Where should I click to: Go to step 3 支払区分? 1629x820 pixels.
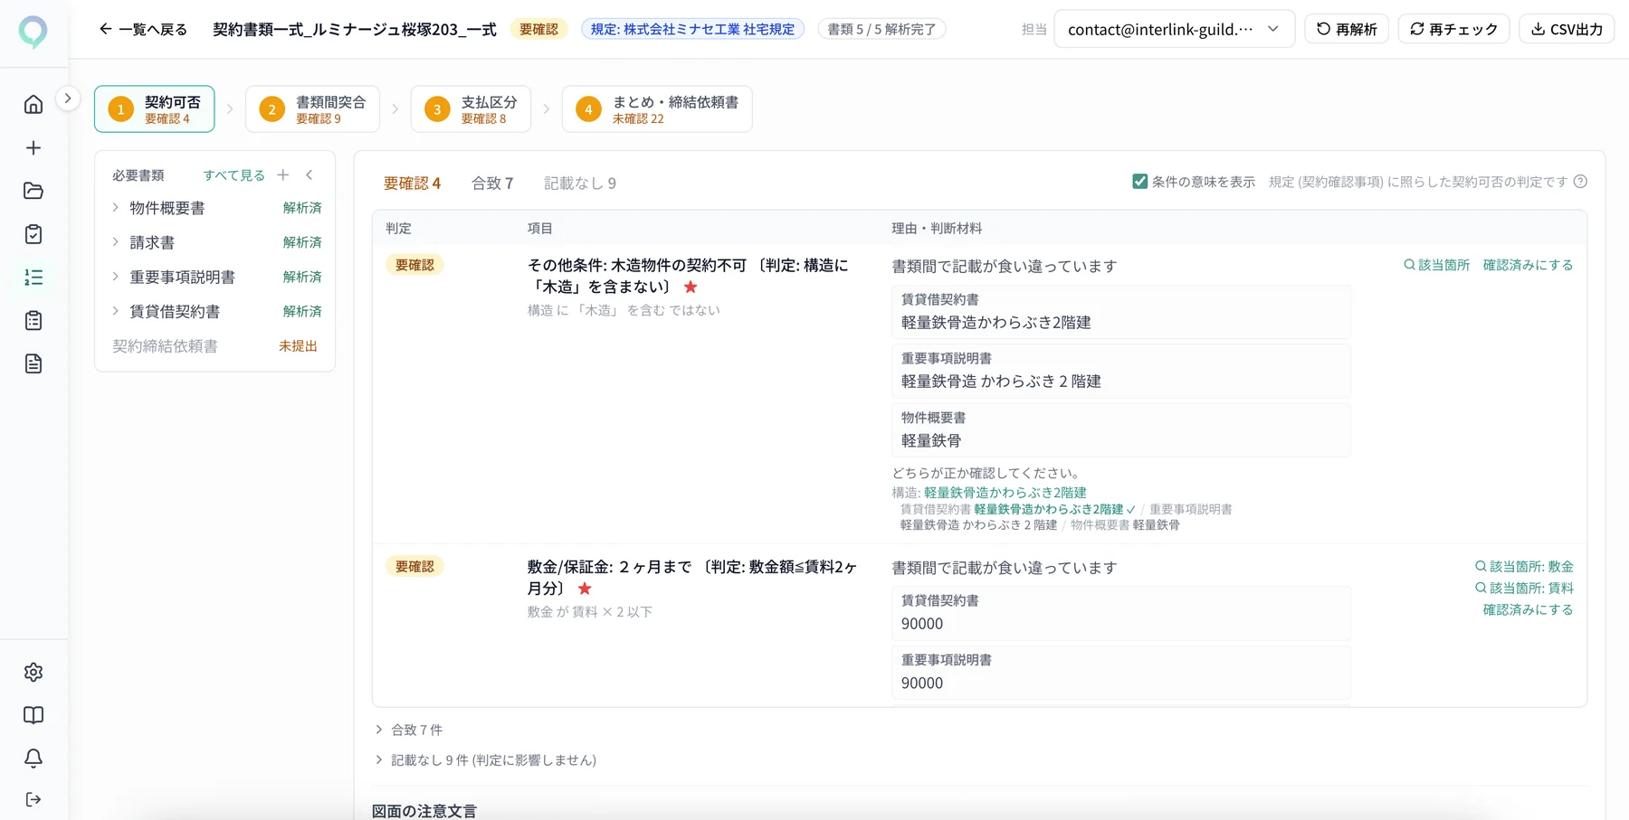coord(471,109)
